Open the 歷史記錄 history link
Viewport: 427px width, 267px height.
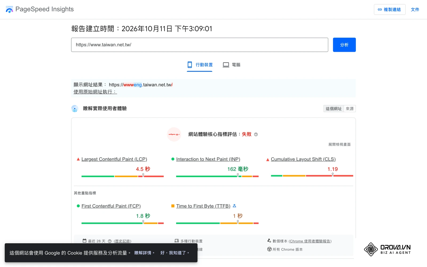122,241
